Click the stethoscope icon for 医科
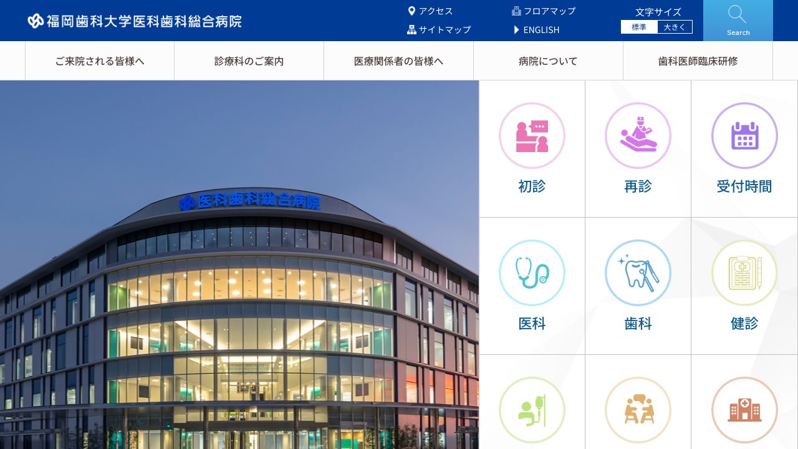798x449 pixels. click(532, 273)
